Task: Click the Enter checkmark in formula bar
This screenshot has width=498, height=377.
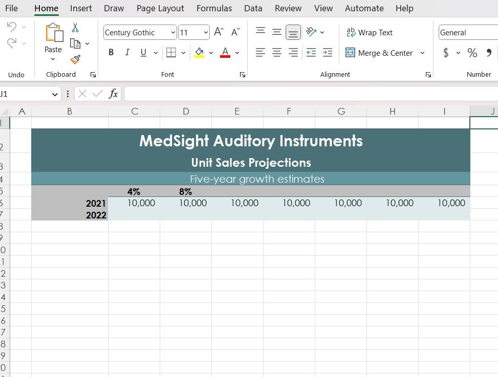Action: (x=98, y=94)
